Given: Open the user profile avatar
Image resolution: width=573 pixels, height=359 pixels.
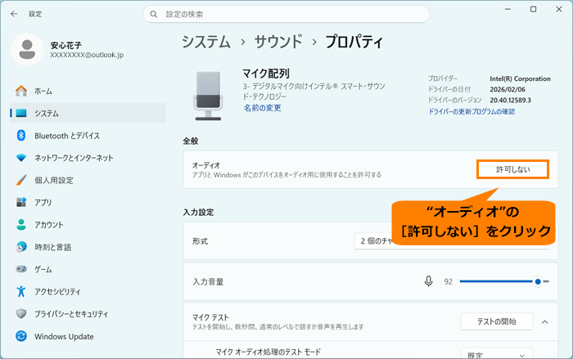Looking at the screenshot, I should click(x=27, y=49).
